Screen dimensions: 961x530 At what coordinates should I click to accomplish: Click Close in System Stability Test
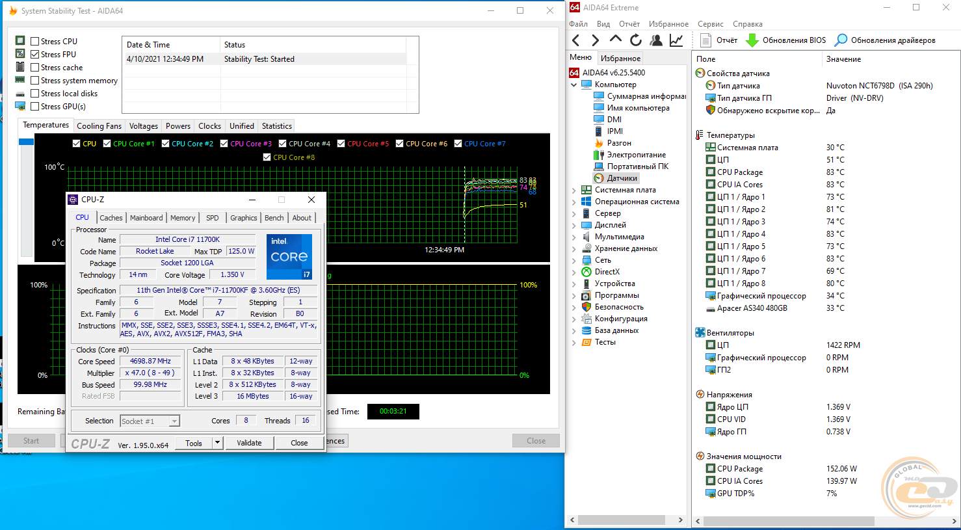pyautogui.click(x=536, y=441)
